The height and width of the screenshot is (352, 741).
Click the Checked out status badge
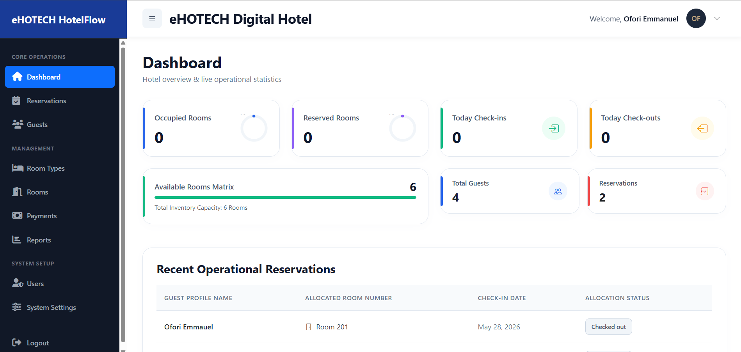click(x=608, y=327)
